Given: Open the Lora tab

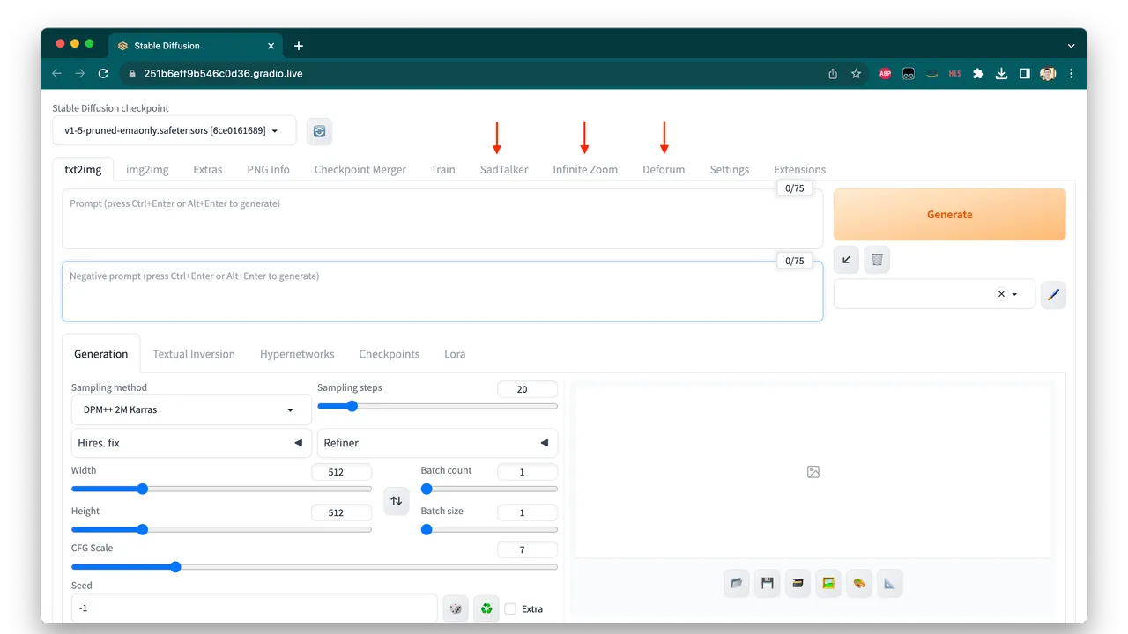Looking at the screenshot, I should click(x=455, y=354).
